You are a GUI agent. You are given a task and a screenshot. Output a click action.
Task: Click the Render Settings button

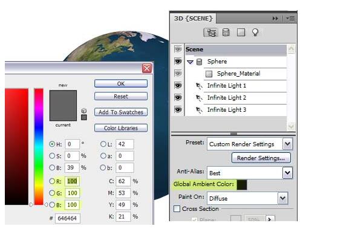tap(261, 158)
